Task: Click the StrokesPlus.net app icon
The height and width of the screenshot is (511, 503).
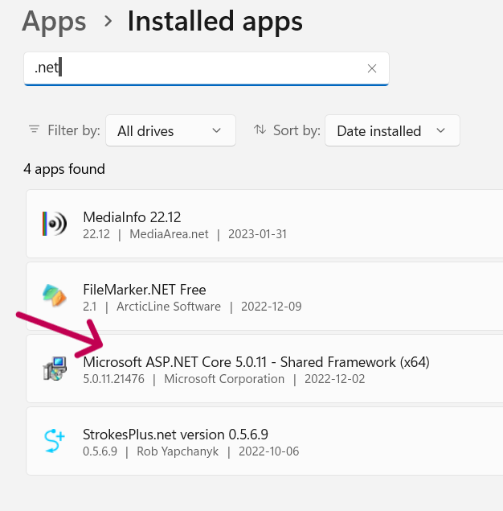Action: pyautogui.click(x=55, y=441)
